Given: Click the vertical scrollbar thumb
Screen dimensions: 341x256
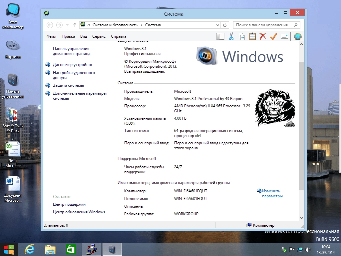Looking at the screenshot, I should [301, 126].
